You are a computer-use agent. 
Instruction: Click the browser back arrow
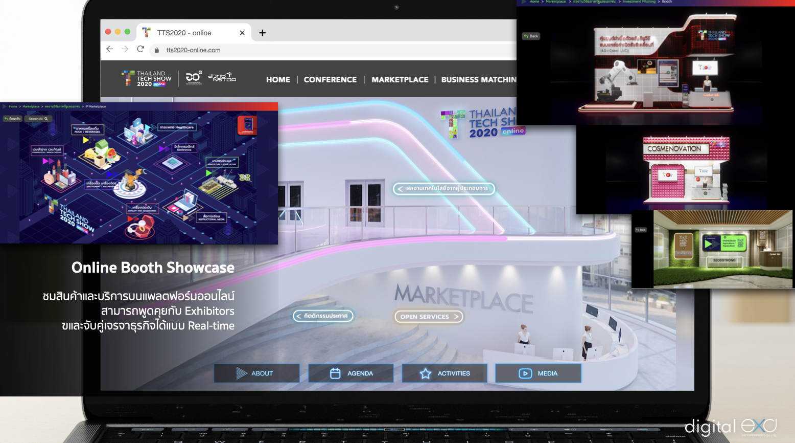tap(109, 49)
